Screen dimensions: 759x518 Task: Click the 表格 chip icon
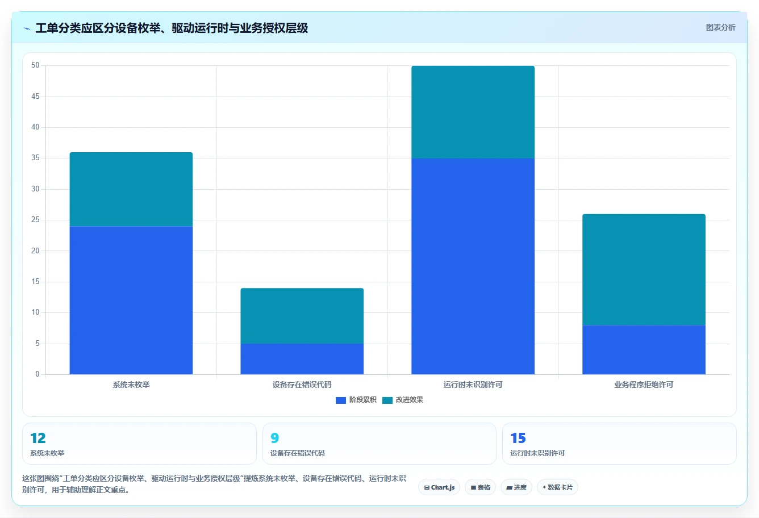tap(473, 487)
